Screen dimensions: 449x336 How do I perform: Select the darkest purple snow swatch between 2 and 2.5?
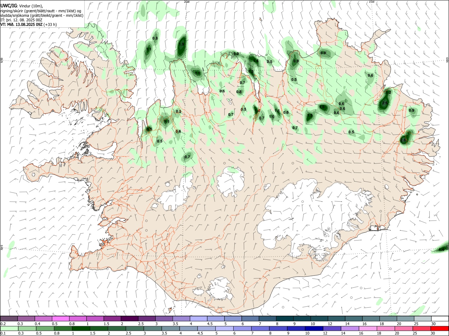pos(129,318)
